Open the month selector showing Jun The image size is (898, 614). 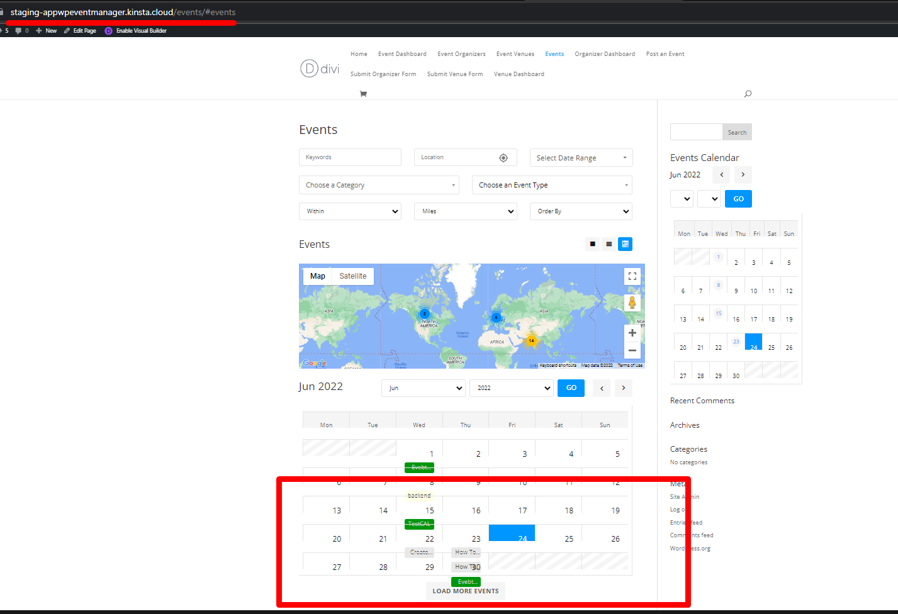point(423,388)
